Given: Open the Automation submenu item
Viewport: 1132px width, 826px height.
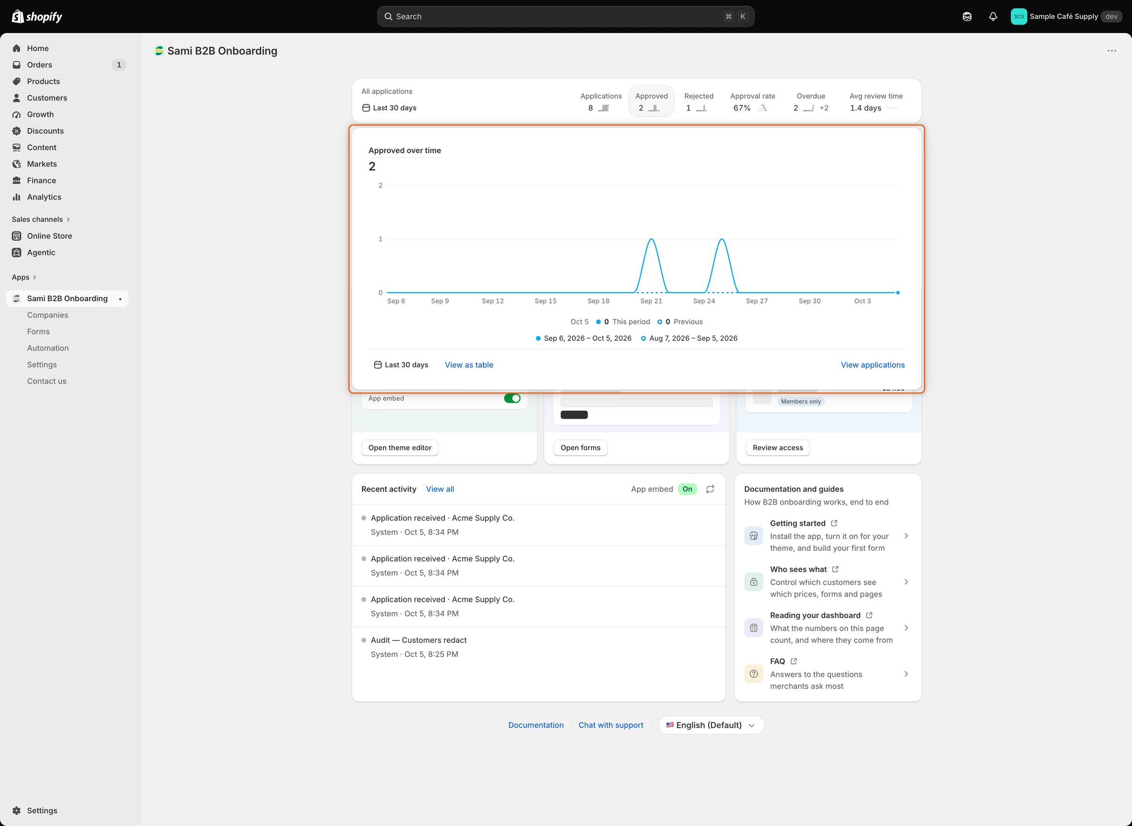Looking at the screenshot, I should coord(48,348).
